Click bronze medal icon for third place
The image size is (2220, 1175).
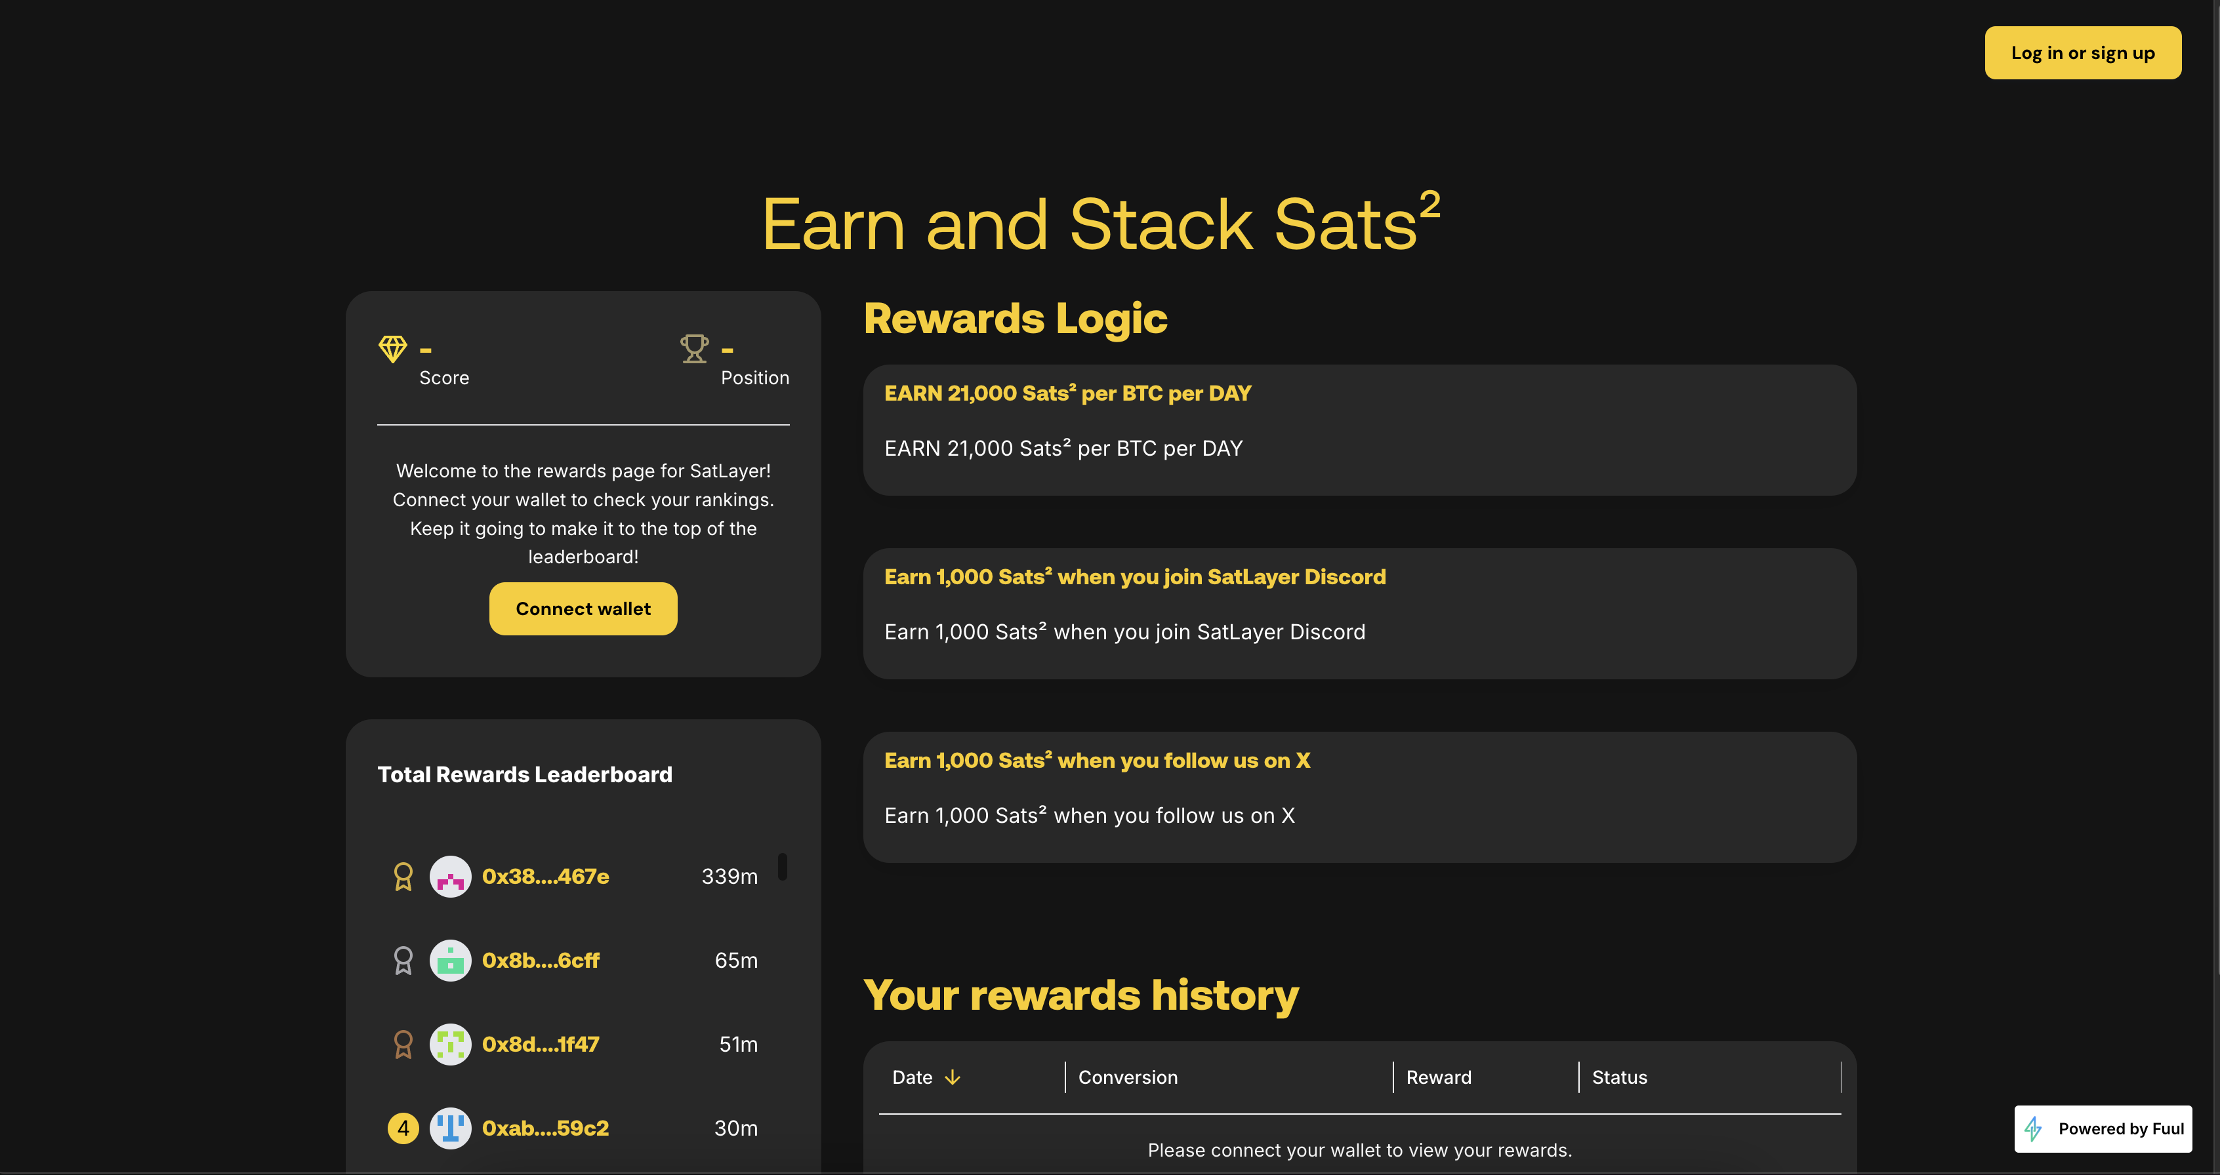(402, 1044)
